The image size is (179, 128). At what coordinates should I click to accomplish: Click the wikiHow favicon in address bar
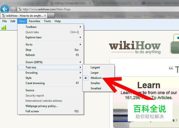20,9
